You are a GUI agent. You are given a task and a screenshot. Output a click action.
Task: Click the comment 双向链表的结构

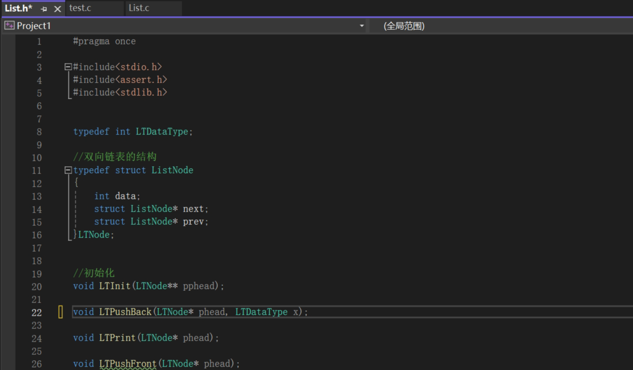pos(115,157)
